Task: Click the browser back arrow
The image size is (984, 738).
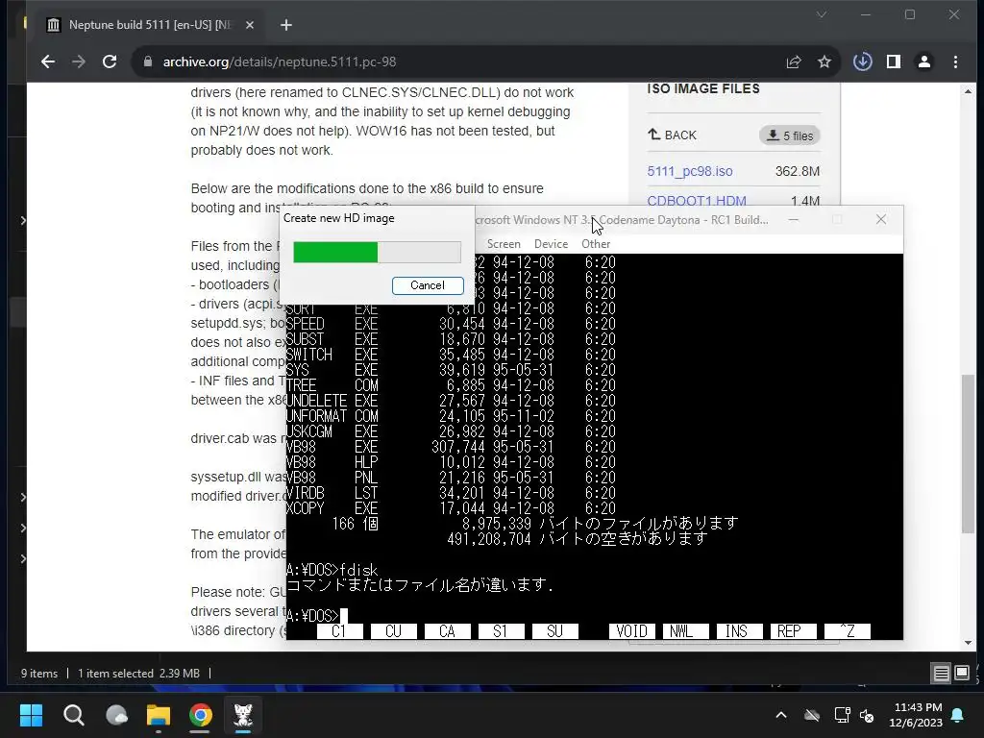Action: [x=48, y=61]
